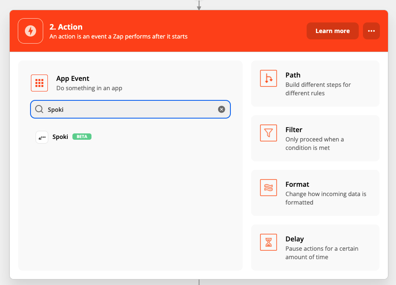Choose the Delay option title

(x=294, y=239)
